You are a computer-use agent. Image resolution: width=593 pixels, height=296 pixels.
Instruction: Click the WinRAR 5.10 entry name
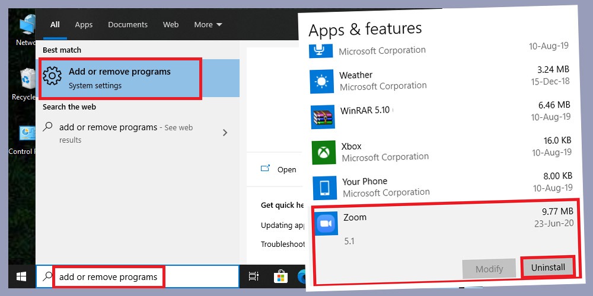pyautogui.click(x=365, y=111)
